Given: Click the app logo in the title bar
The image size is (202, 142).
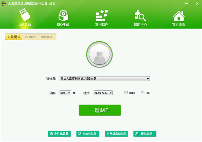Looking at the screenshot, I should pos(4,3).
